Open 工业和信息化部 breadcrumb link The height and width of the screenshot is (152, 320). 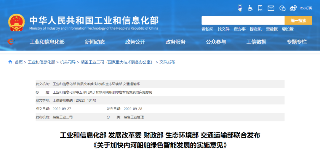[41, 62]
